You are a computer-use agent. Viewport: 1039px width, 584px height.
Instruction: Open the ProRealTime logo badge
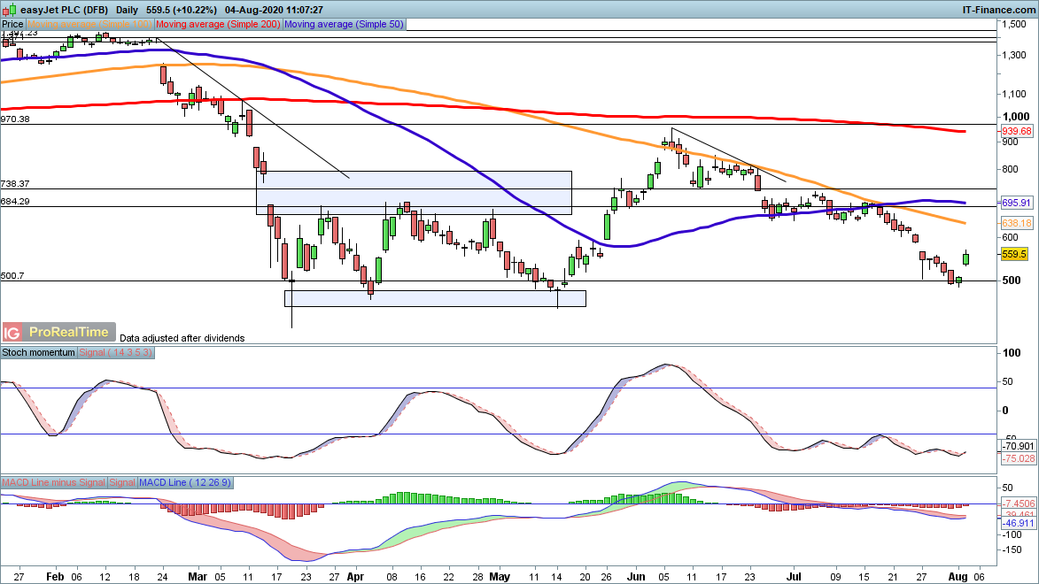pos(69,333)
